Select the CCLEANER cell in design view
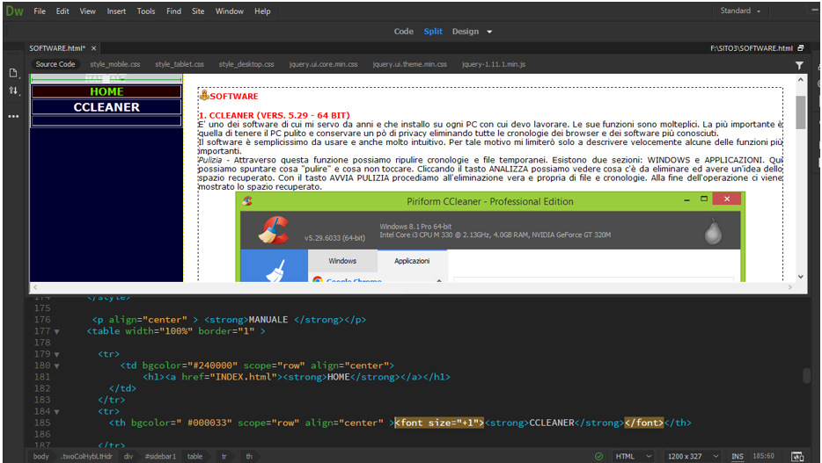822x463 pixels. [x=106, y=106]
